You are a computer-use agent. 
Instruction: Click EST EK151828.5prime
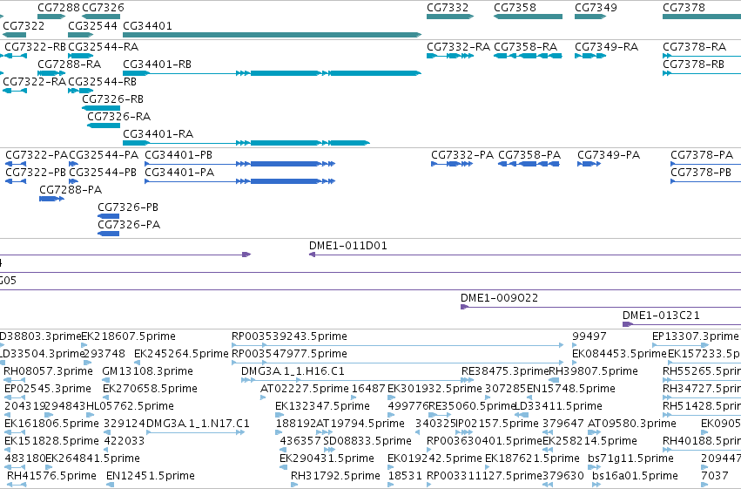point(51,441)
